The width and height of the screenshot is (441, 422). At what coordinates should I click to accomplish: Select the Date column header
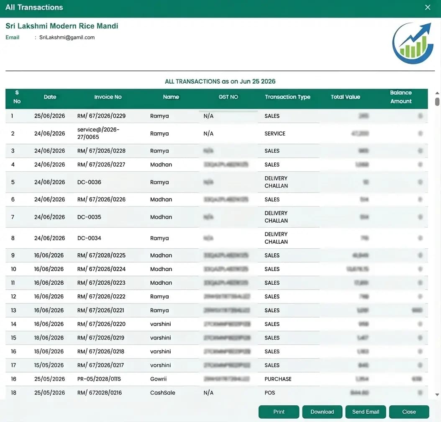[50, 97]
